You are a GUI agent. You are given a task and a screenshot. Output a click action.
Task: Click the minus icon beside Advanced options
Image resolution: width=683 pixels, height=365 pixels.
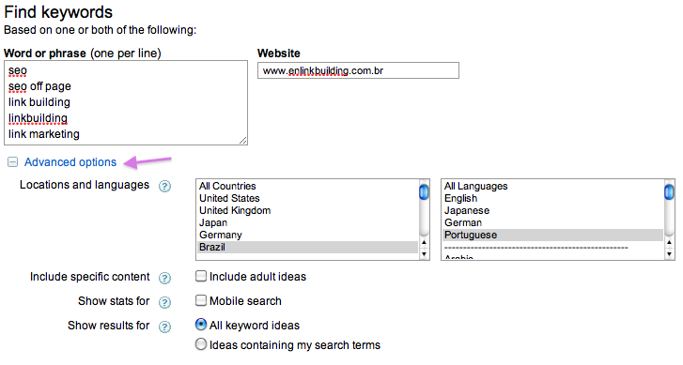click(12, 162)
